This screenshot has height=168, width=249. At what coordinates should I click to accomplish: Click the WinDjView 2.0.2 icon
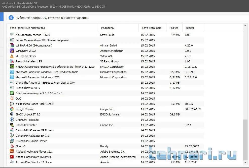pos(12,51)
